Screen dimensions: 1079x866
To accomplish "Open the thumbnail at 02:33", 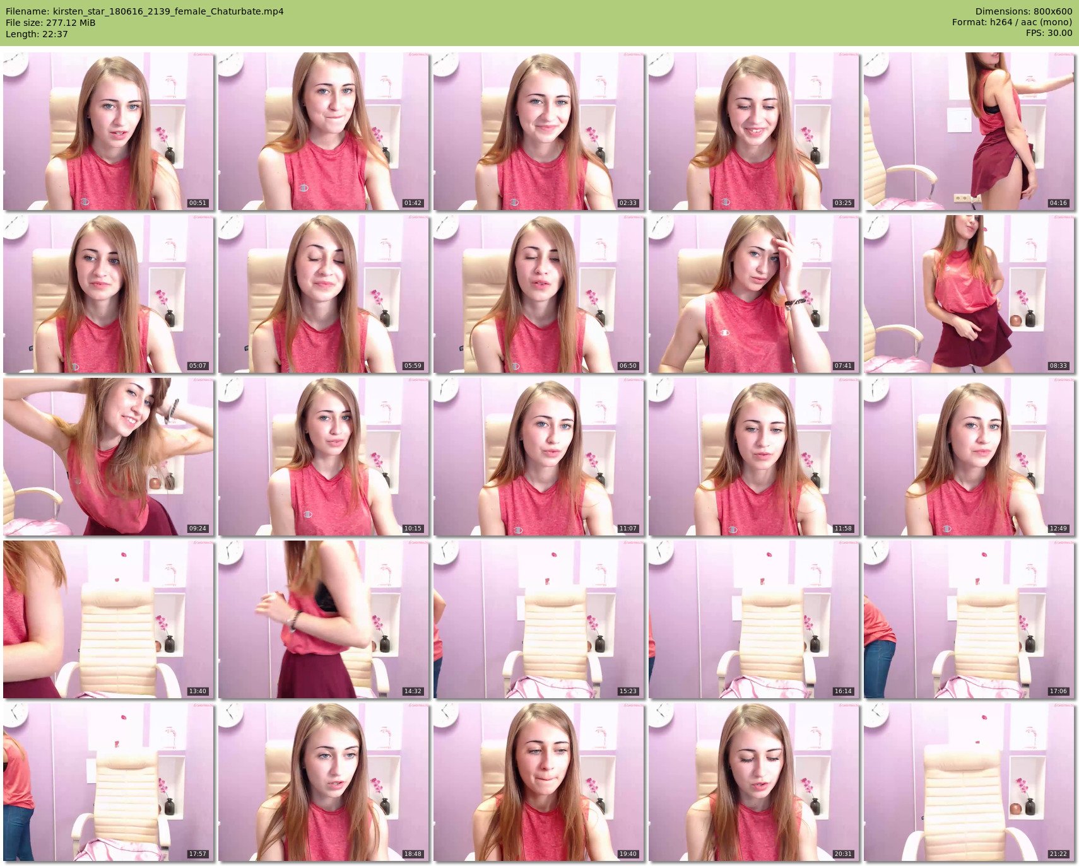I will (539, 131).
